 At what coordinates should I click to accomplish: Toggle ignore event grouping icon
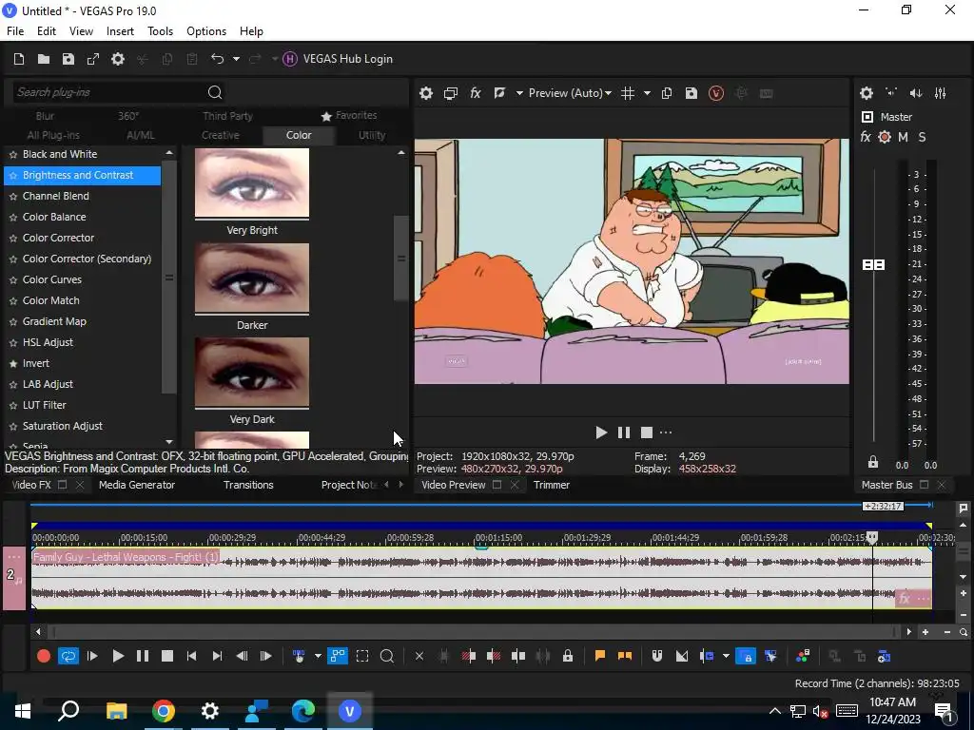770,656
